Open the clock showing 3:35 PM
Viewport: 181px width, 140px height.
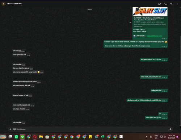pos(172,137)
